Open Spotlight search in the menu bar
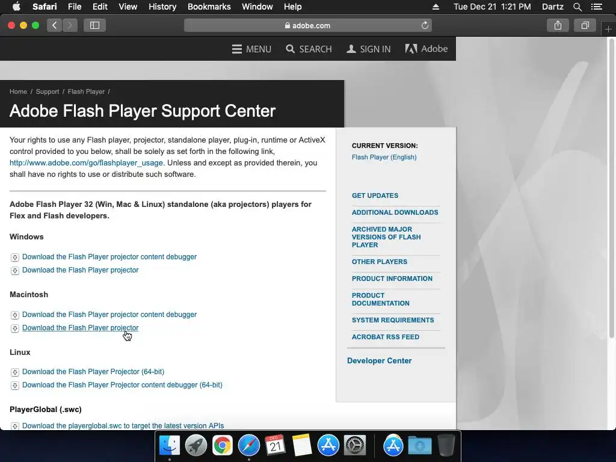 coord(577,7)
